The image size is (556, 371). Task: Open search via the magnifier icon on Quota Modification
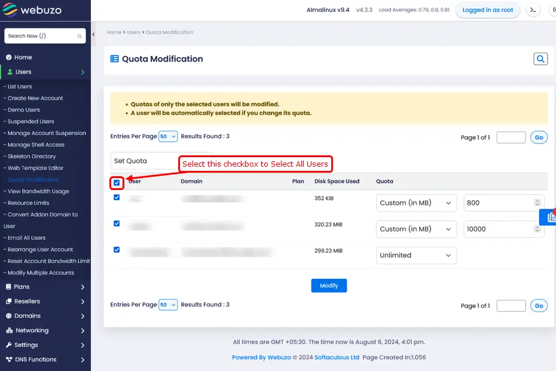(540, 59)
